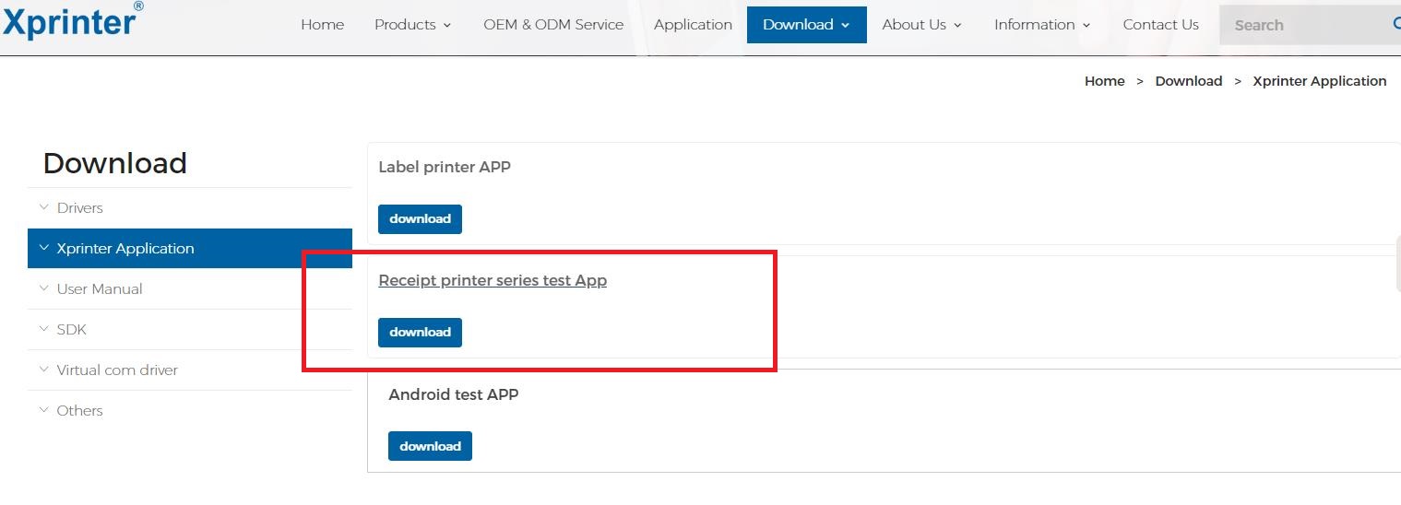Open the Download dropdown in navbar
Screen dimensions: 1401x505
point(807,25)
